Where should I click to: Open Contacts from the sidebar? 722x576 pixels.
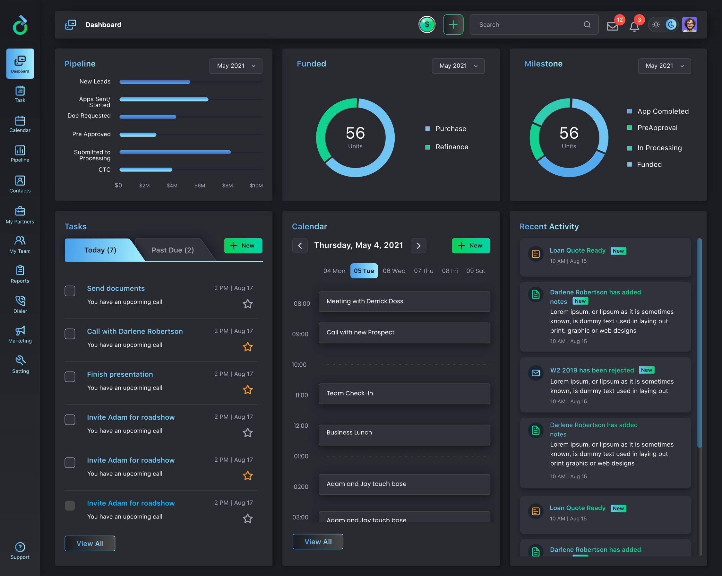[x=20, y=184]
